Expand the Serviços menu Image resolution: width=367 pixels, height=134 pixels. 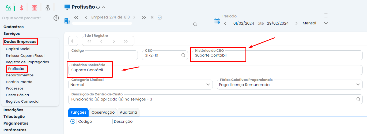(12, 33)
